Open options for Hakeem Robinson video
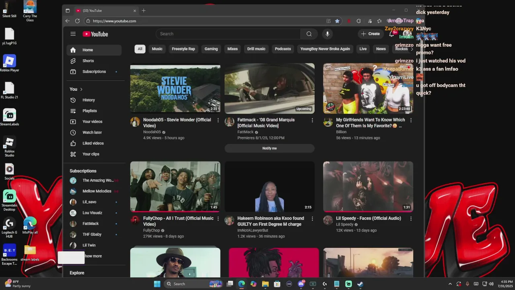This screenshot has width=515, height=290. coord(312,219)
